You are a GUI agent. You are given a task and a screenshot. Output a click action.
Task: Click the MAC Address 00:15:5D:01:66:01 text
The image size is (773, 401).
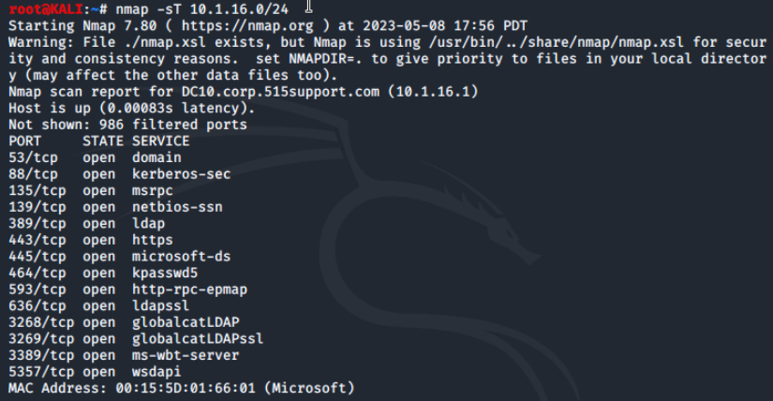click(x=132, y=388)
